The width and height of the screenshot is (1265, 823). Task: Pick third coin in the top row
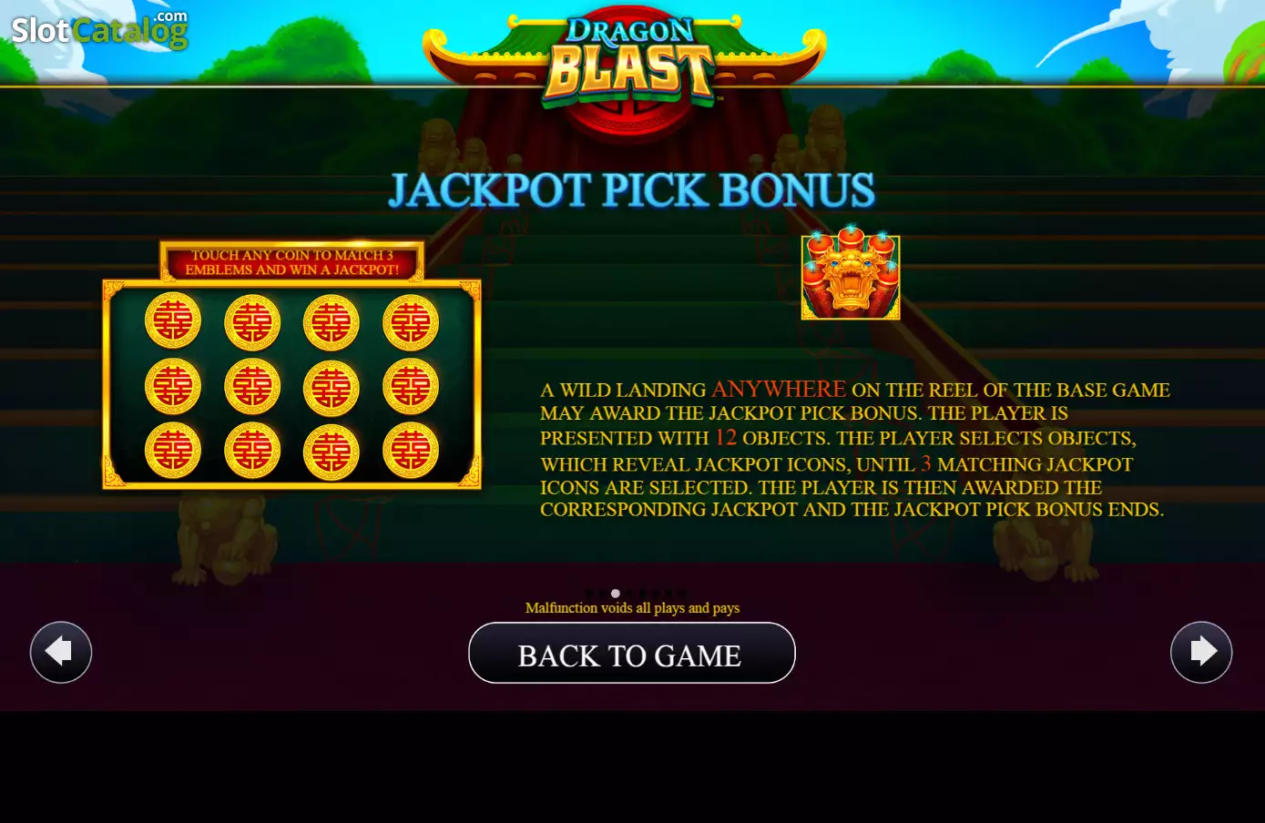point(332,321)
